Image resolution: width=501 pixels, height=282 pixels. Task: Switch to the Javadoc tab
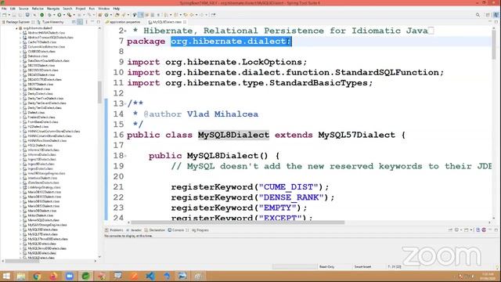point(134,230)
